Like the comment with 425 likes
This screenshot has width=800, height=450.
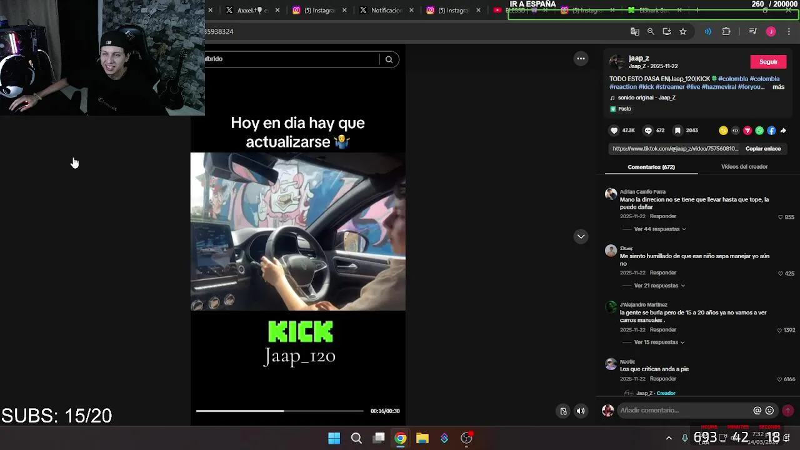(x=780, y=273)
